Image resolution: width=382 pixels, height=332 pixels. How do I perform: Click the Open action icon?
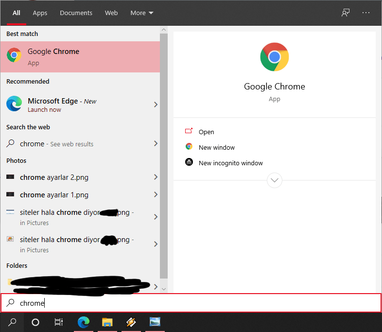click(x=189, y=131)
